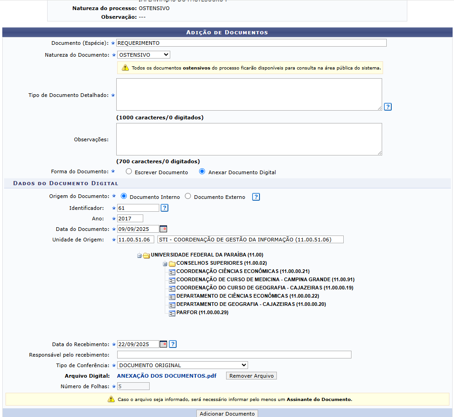
Task: Choose Documento Externo as origin
Action: (x=188, y=197)
